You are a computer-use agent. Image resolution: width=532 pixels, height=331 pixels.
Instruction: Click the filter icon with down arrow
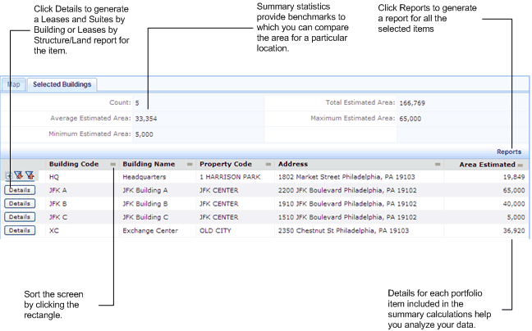pos(18,175)
